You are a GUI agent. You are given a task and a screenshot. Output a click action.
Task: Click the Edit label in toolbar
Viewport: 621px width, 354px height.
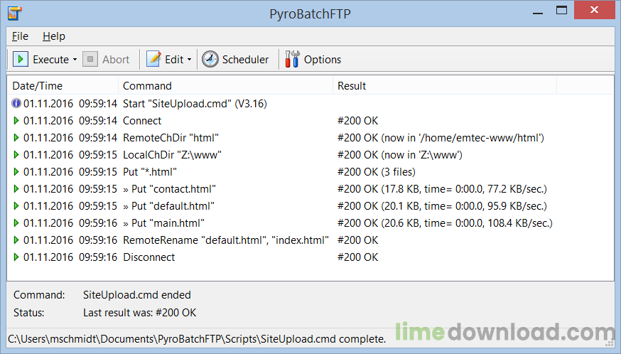coord(174,60)
